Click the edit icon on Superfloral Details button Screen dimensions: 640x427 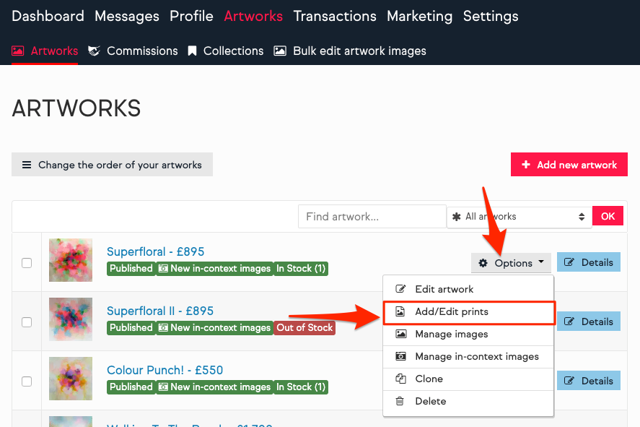(x=569, y=262)
